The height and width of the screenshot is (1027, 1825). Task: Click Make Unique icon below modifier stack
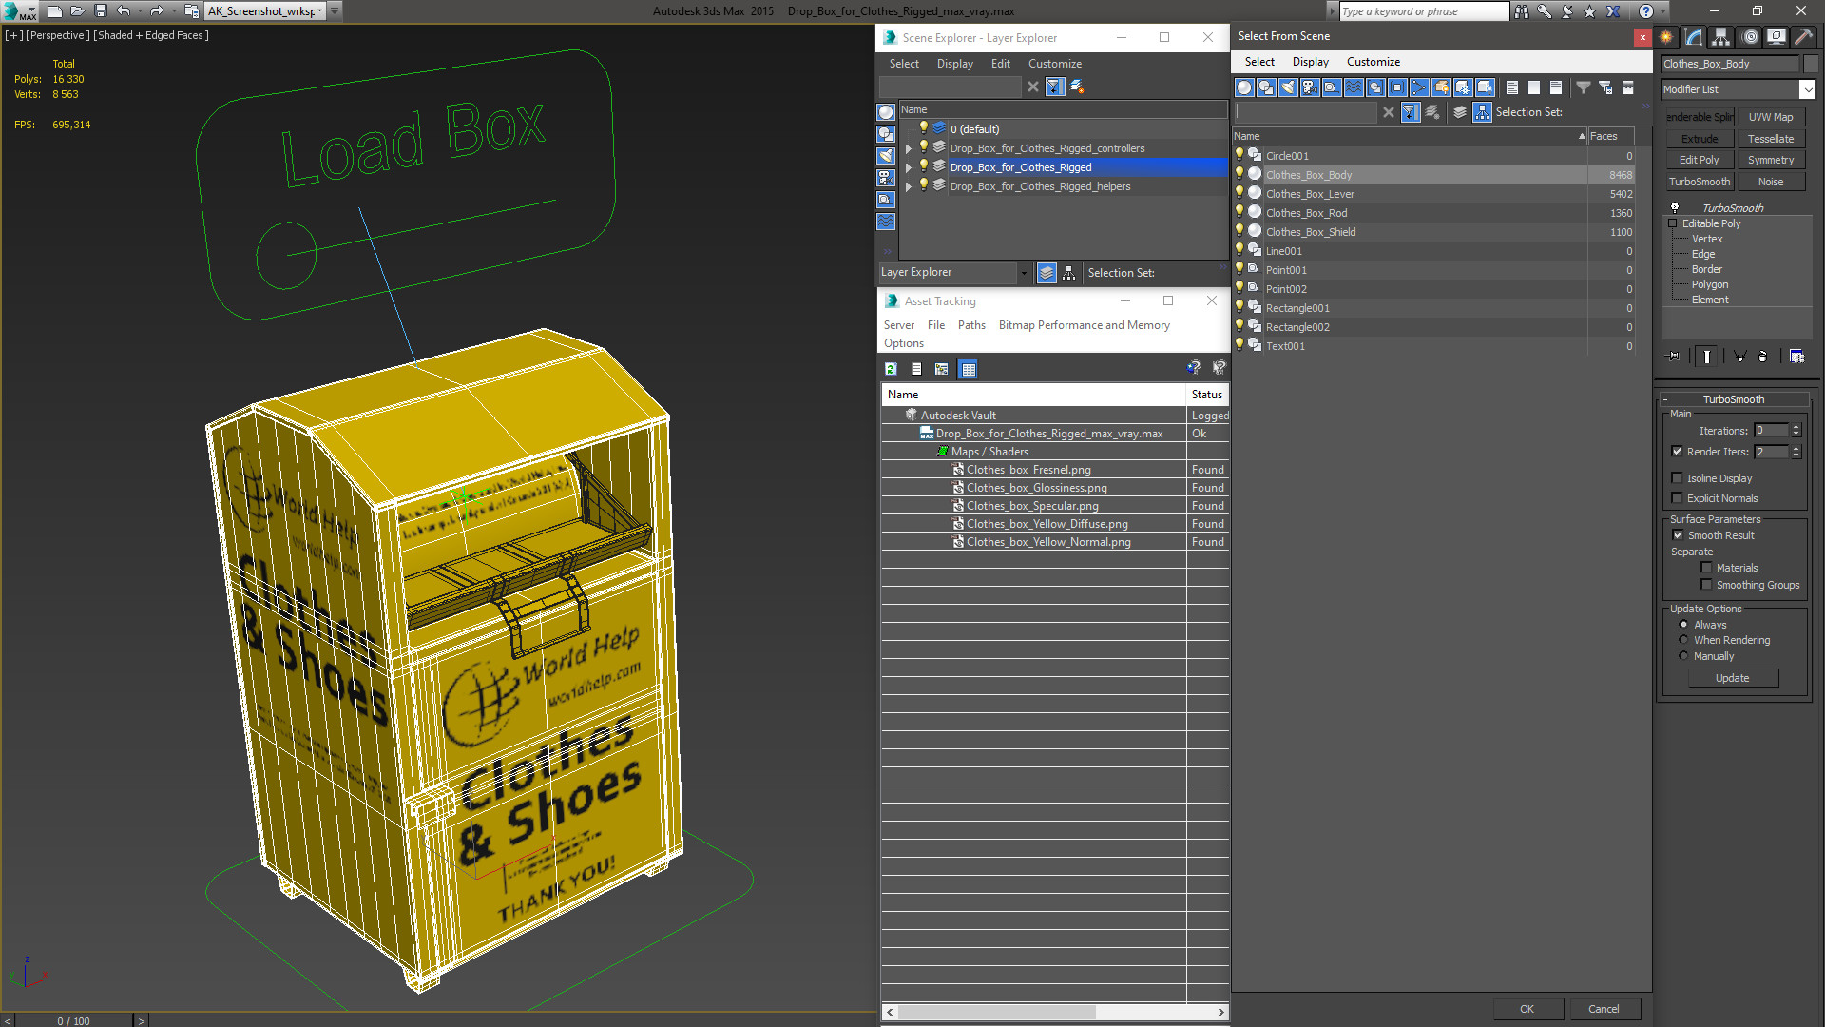[x=1739, y=357]
